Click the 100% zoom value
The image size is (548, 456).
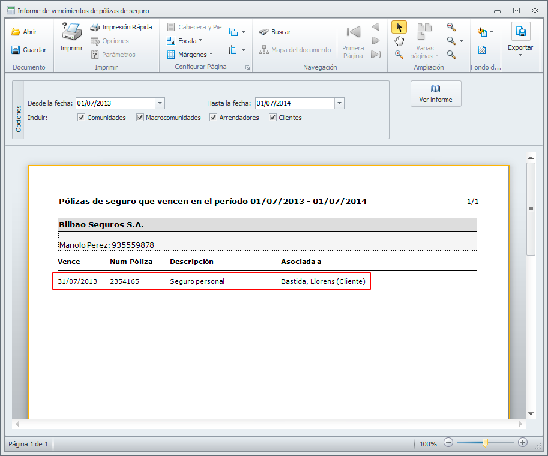tap(428, 444)
